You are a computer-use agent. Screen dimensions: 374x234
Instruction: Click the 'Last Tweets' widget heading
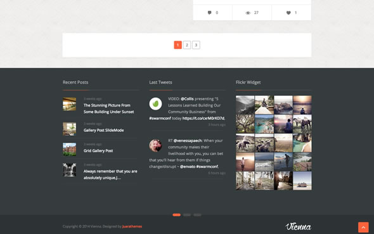coord(160,82)
